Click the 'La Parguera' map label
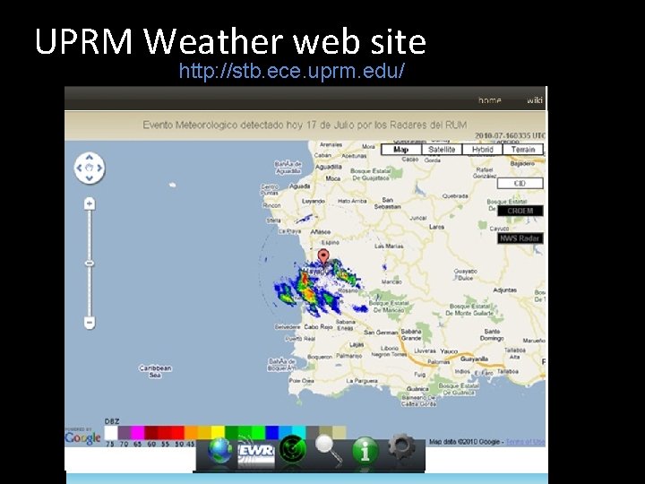 [362, 381]
